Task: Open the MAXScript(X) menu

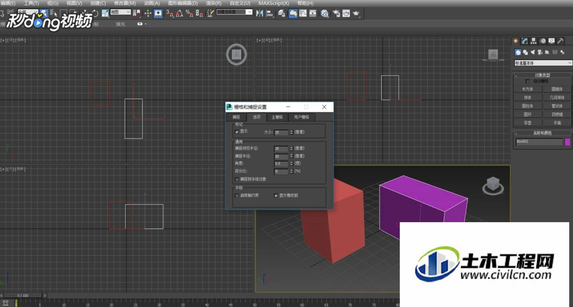Action: 274,3
